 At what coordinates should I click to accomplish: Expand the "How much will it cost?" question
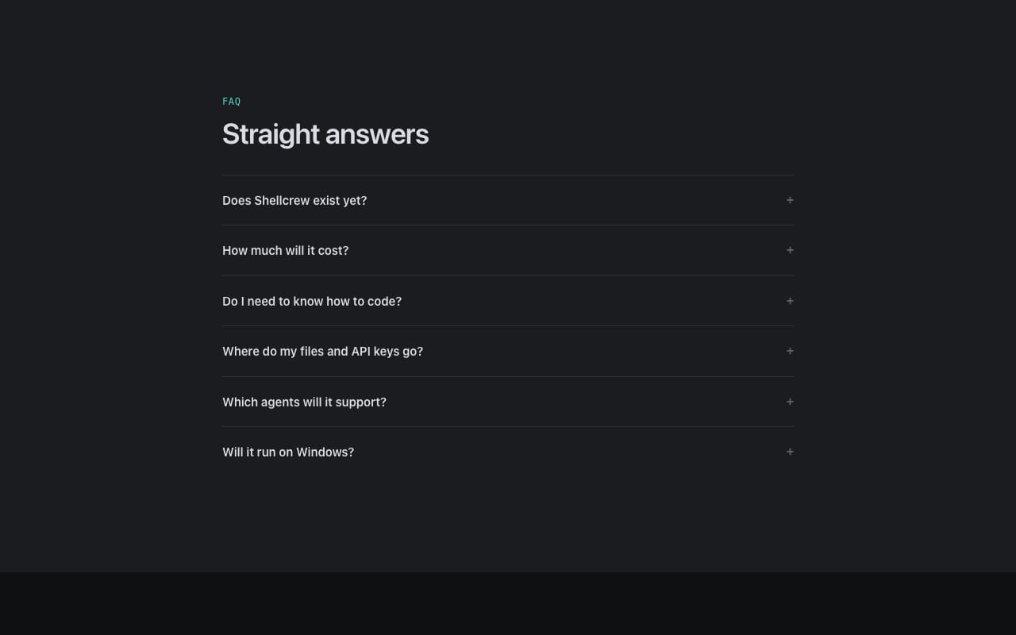(508, 251)
